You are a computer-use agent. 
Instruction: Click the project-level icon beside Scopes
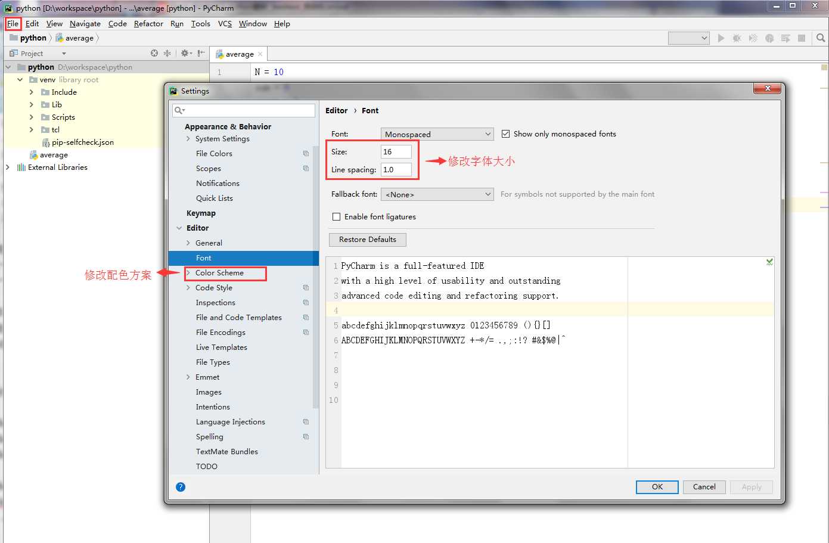pos(306,169)
